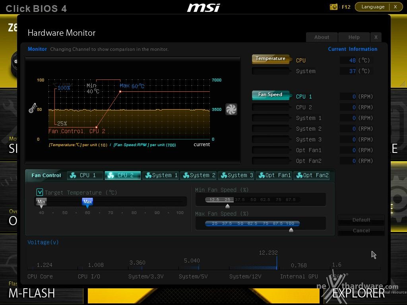The height and width of the screenshot is (305, 407).
Task: Click the CPU 1 fan speed label
Action: point(304,97)
